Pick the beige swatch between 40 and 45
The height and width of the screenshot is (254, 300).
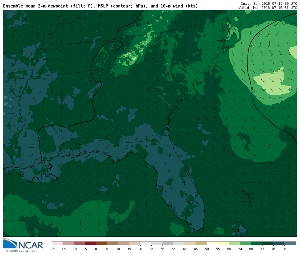pos(190,243)
